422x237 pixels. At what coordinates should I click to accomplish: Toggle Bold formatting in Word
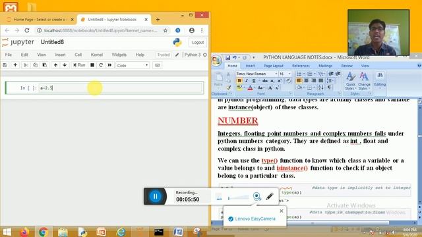(239, 80)
